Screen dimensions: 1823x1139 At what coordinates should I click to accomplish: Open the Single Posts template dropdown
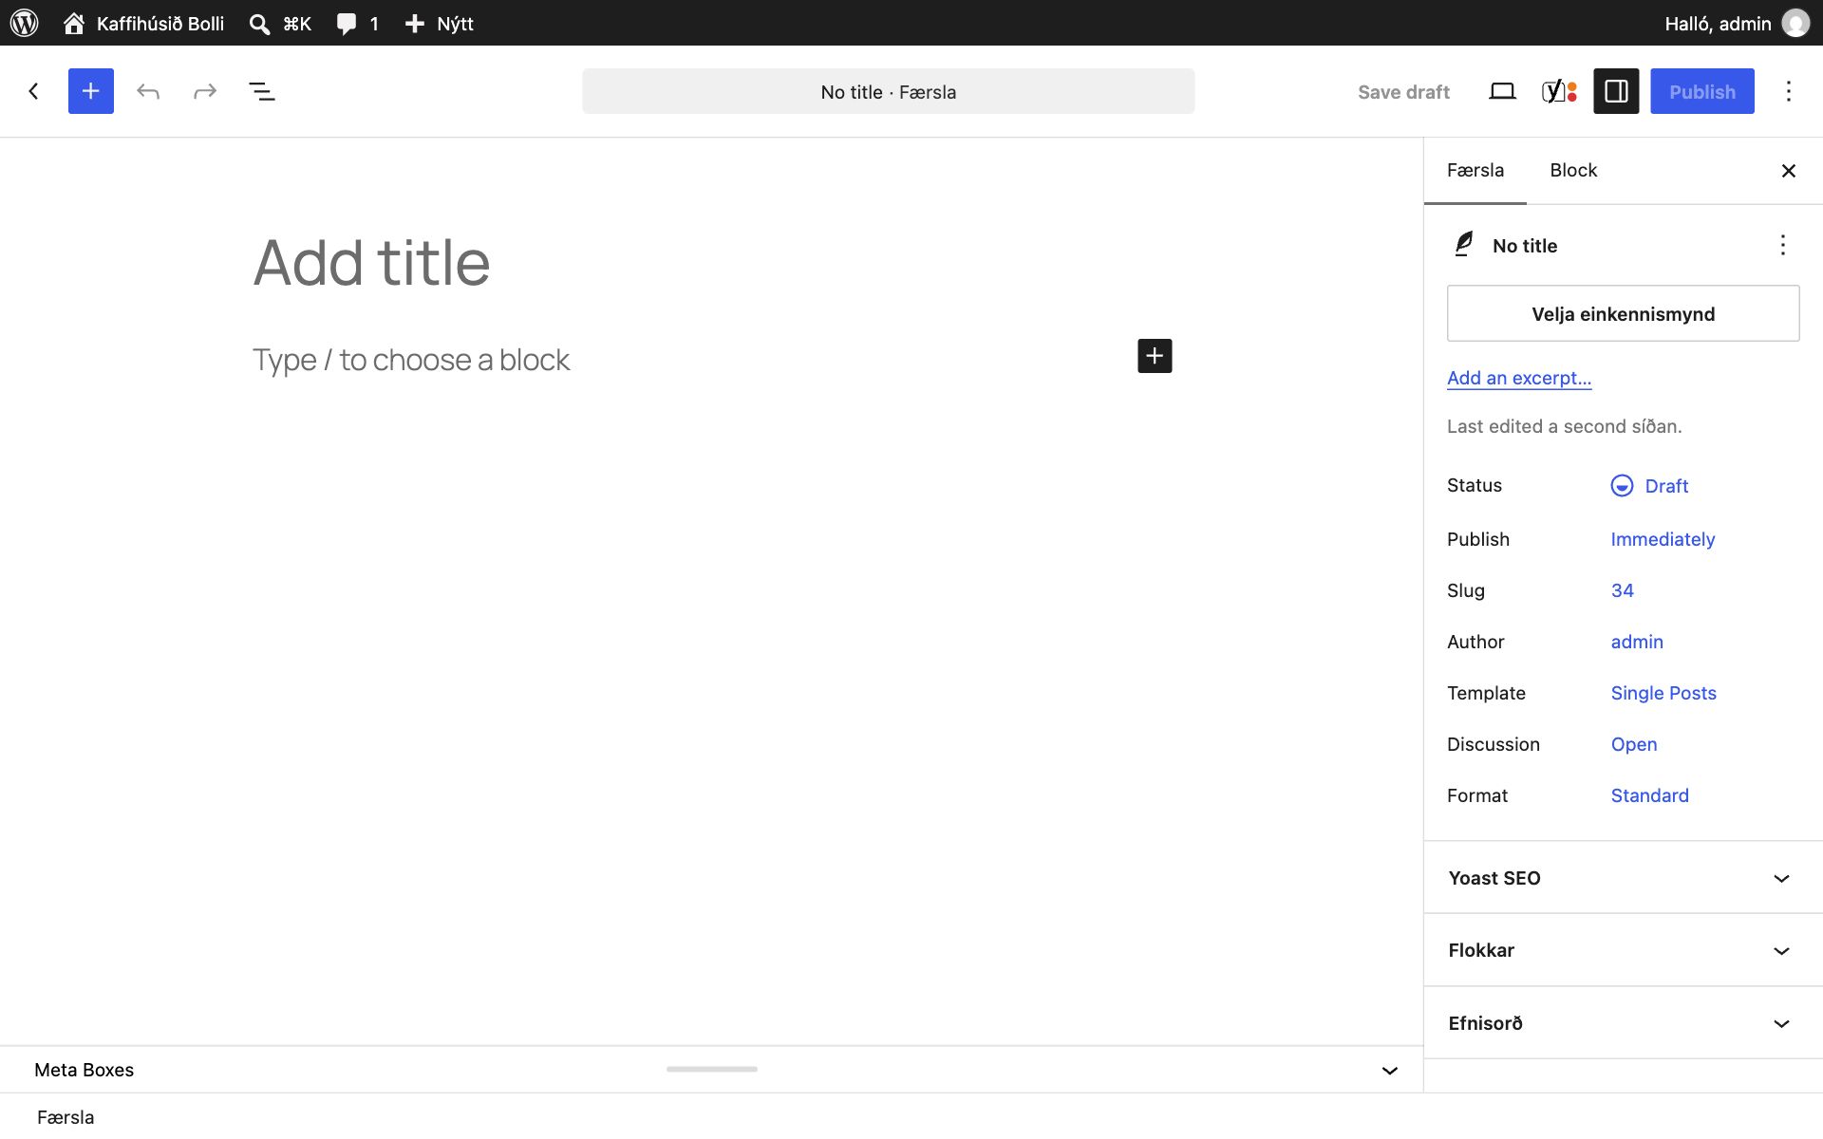[x=1663, y=693]
